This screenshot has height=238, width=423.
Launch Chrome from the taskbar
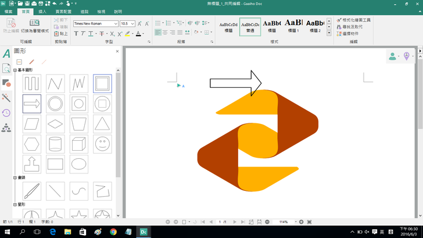coord(113,232)
